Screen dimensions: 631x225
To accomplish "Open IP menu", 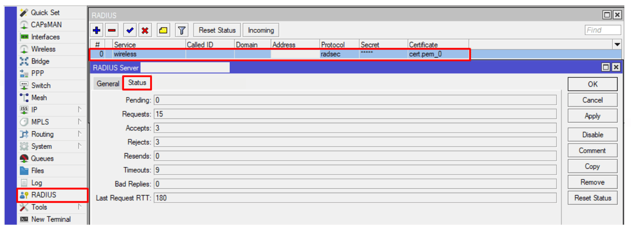I will click(35, 110).
